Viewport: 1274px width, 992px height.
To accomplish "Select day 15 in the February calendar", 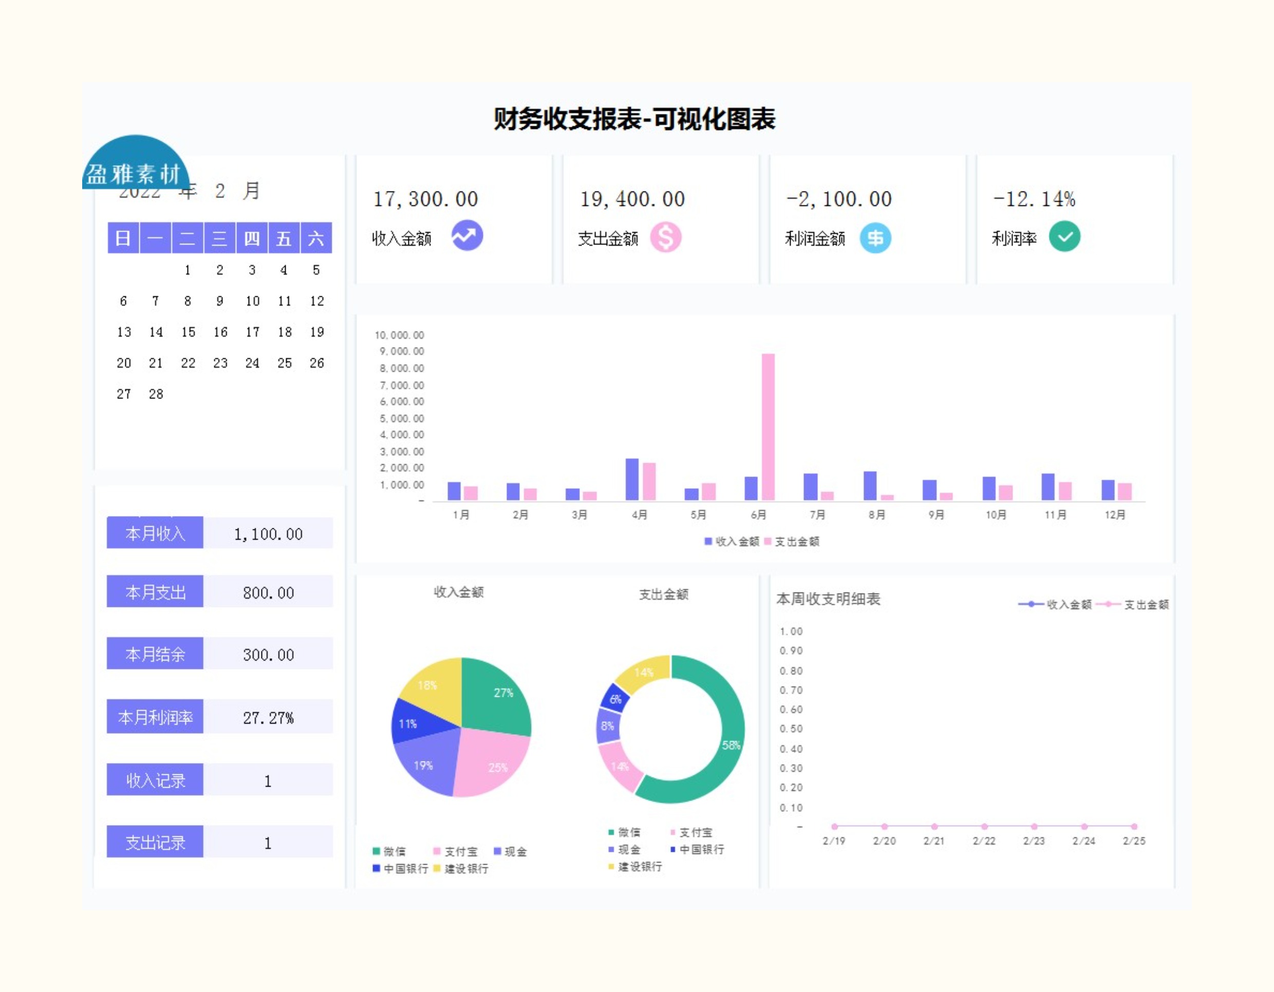I will tap(188, 332).
